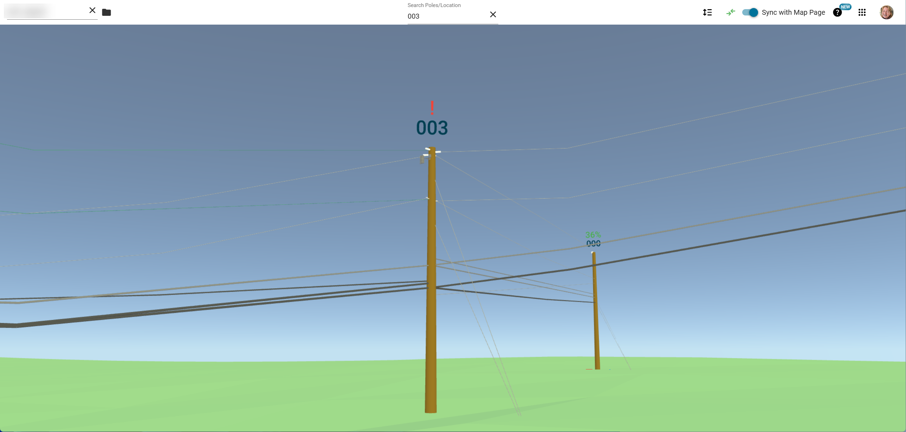Select the 000 pole label

tap(593, 244)
